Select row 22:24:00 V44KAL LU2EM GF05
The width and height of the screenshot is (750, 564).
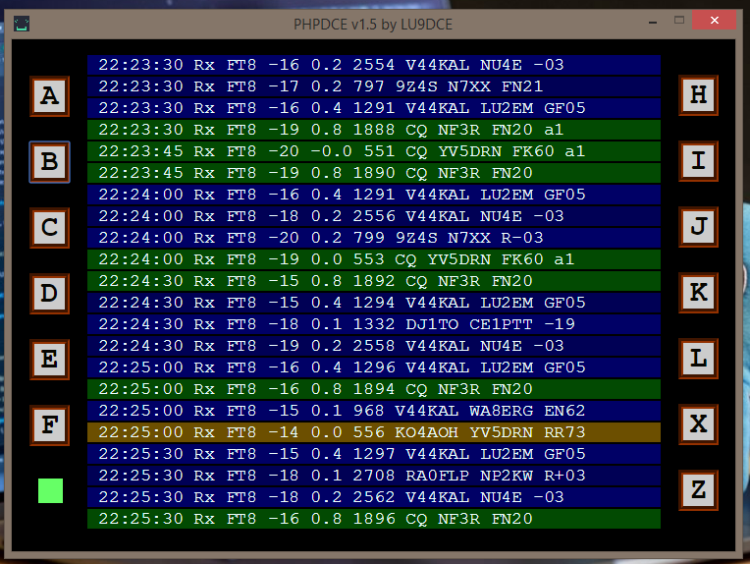tap(374, 195)
